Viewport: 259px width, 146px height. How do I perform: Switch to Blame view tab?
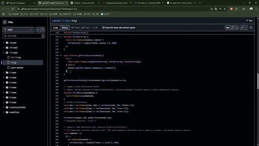point(65,28)
